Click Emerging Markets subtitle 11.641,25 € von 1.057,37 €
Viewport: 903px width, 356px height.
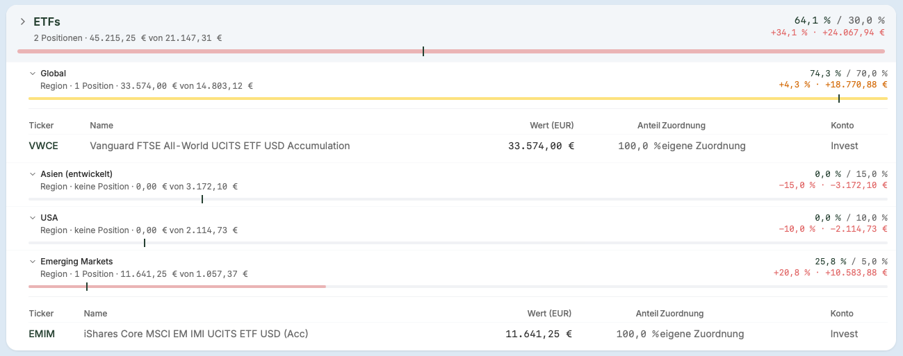[184, 274]
